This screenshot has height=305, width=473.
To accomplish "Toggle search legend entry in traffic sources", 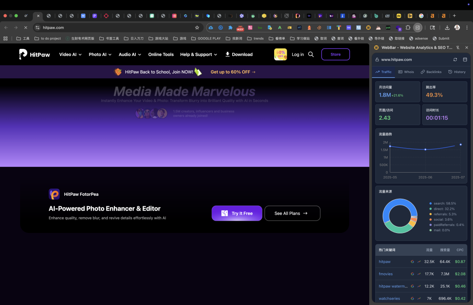I will (442, 204).
